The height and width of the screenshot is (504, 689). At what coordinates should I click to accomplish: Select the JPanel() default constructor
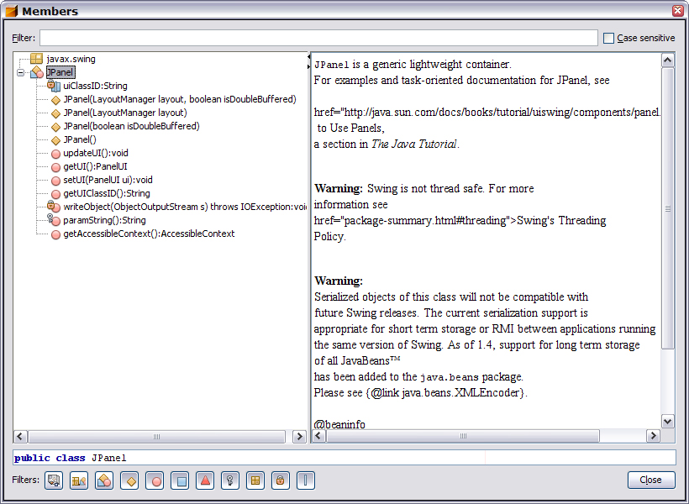click(x=80, y=139)
